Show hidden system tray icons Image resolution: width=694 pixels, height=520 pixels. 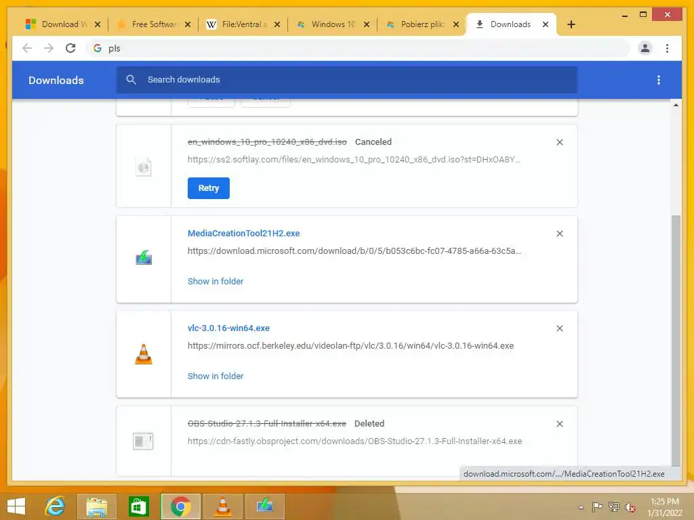pyautogui.click(x=581, y=507)
